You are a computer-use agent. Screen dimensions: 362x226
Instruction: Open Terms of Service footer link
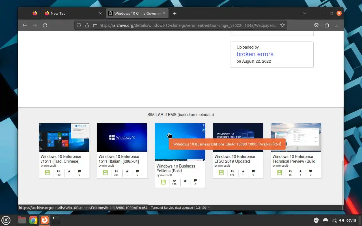point(180,208)
